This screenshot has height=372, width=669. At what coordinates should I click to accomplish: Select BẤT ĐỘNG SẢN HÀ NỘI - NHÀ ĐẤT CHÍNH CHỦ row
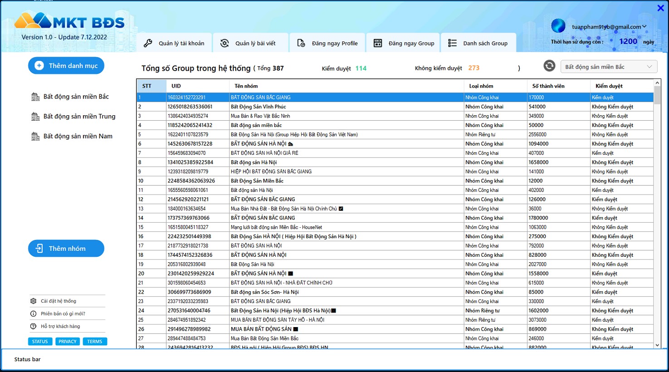[395, 283]
